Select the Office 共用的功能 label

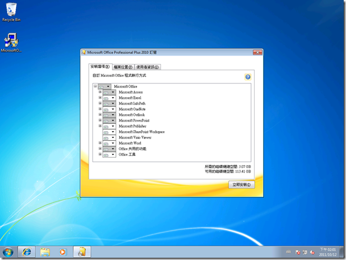pos(132,149)
